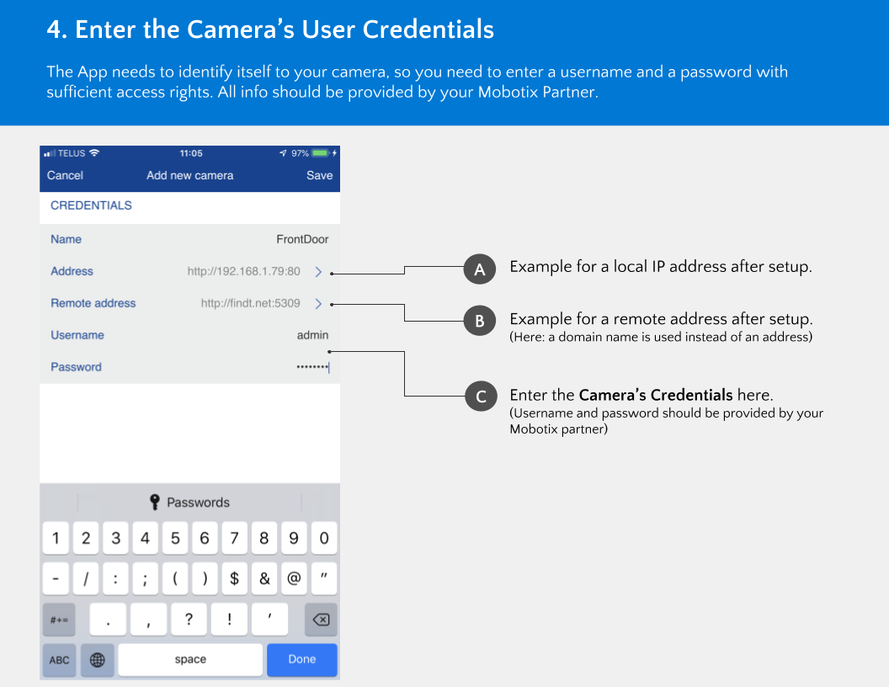Tap the number 9 key

(294, 538)
